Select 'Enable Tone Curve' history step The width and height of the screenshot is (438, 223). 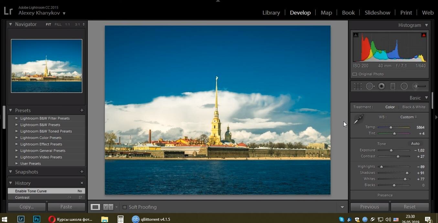pyautogui.click(x=47, y=191)
